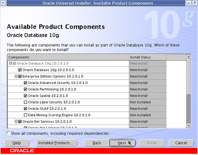This screenshot has width=198, height=155.
Task: Click the scrollbar down arrow
Action: click(189, 126)
